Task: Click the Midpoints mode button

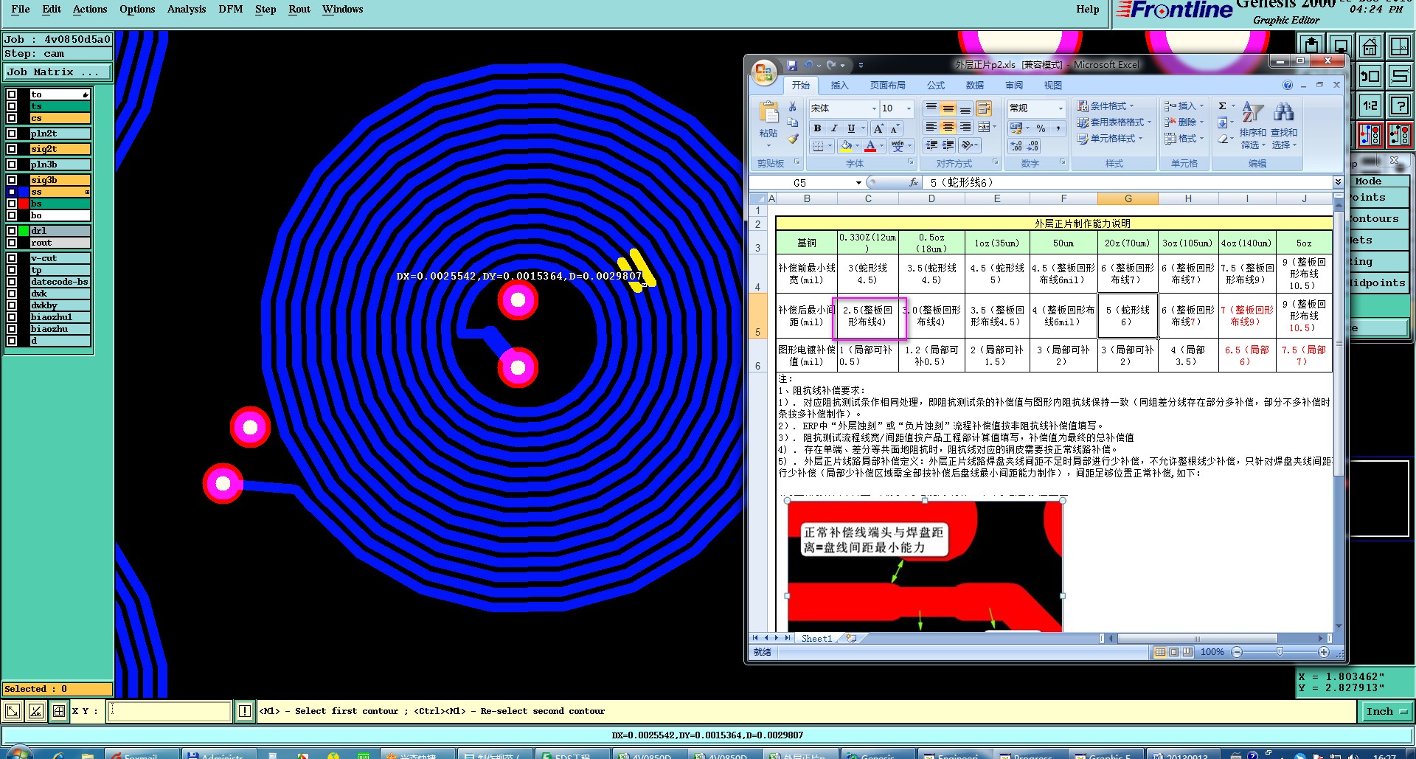Action: [x=1378, y=283]
